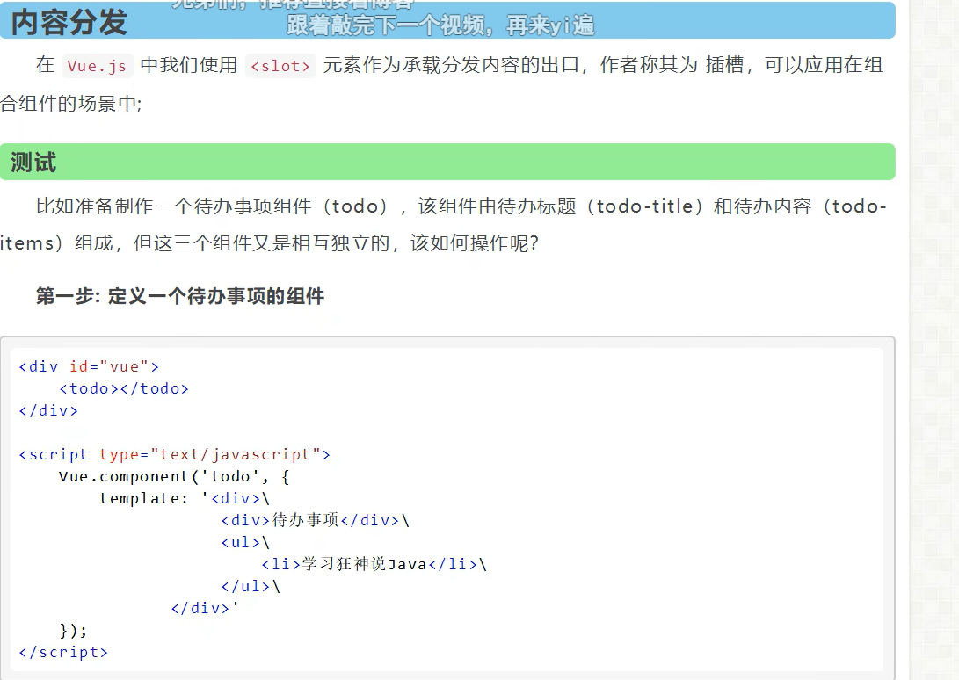959x680 pixels.
Task: Click the inline Vue.js code tag
Action: point(97,66)
